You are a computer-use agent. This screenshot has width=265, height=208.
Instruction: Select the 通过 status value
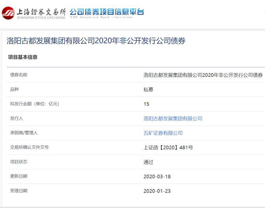coord(148,162)
